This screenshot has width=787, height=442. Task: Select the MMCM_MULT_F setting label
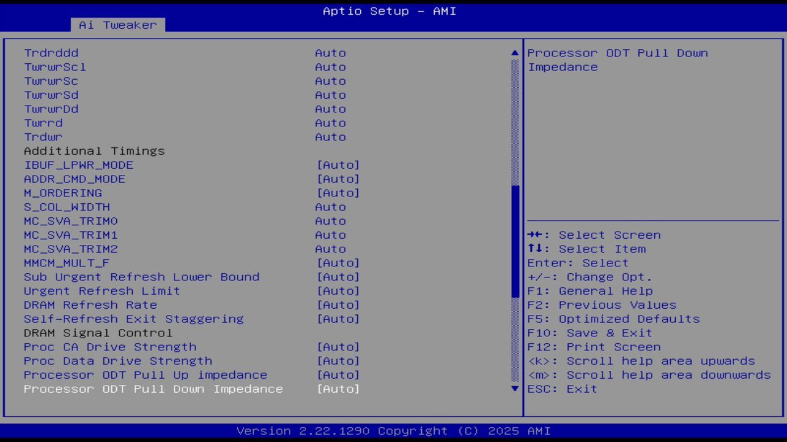67,263
